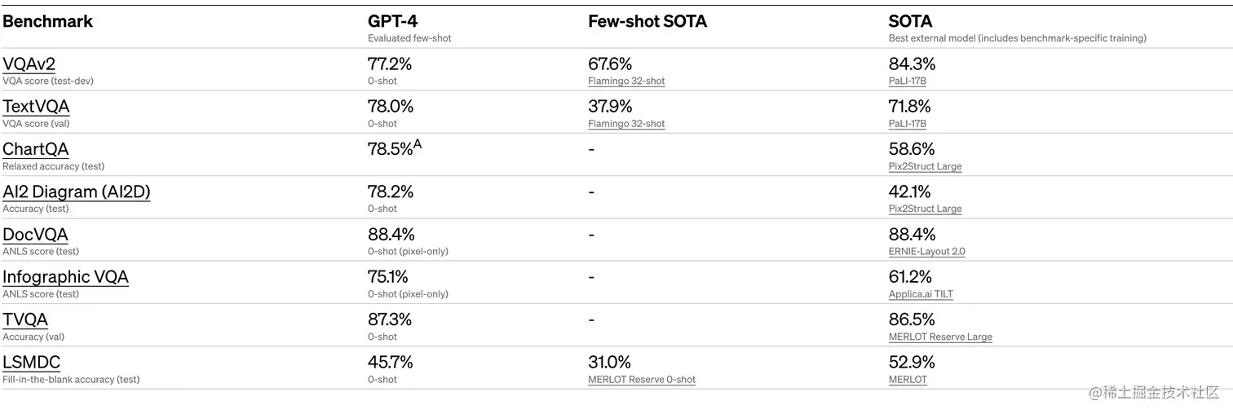Click the MERLOT link under 52.9%
The image size is (1233, 414).
pyautogui.click(x=908, y=380)
